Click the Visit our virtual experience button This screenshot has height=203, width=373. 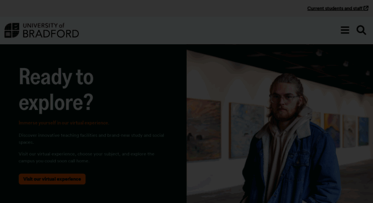(52, 179)
